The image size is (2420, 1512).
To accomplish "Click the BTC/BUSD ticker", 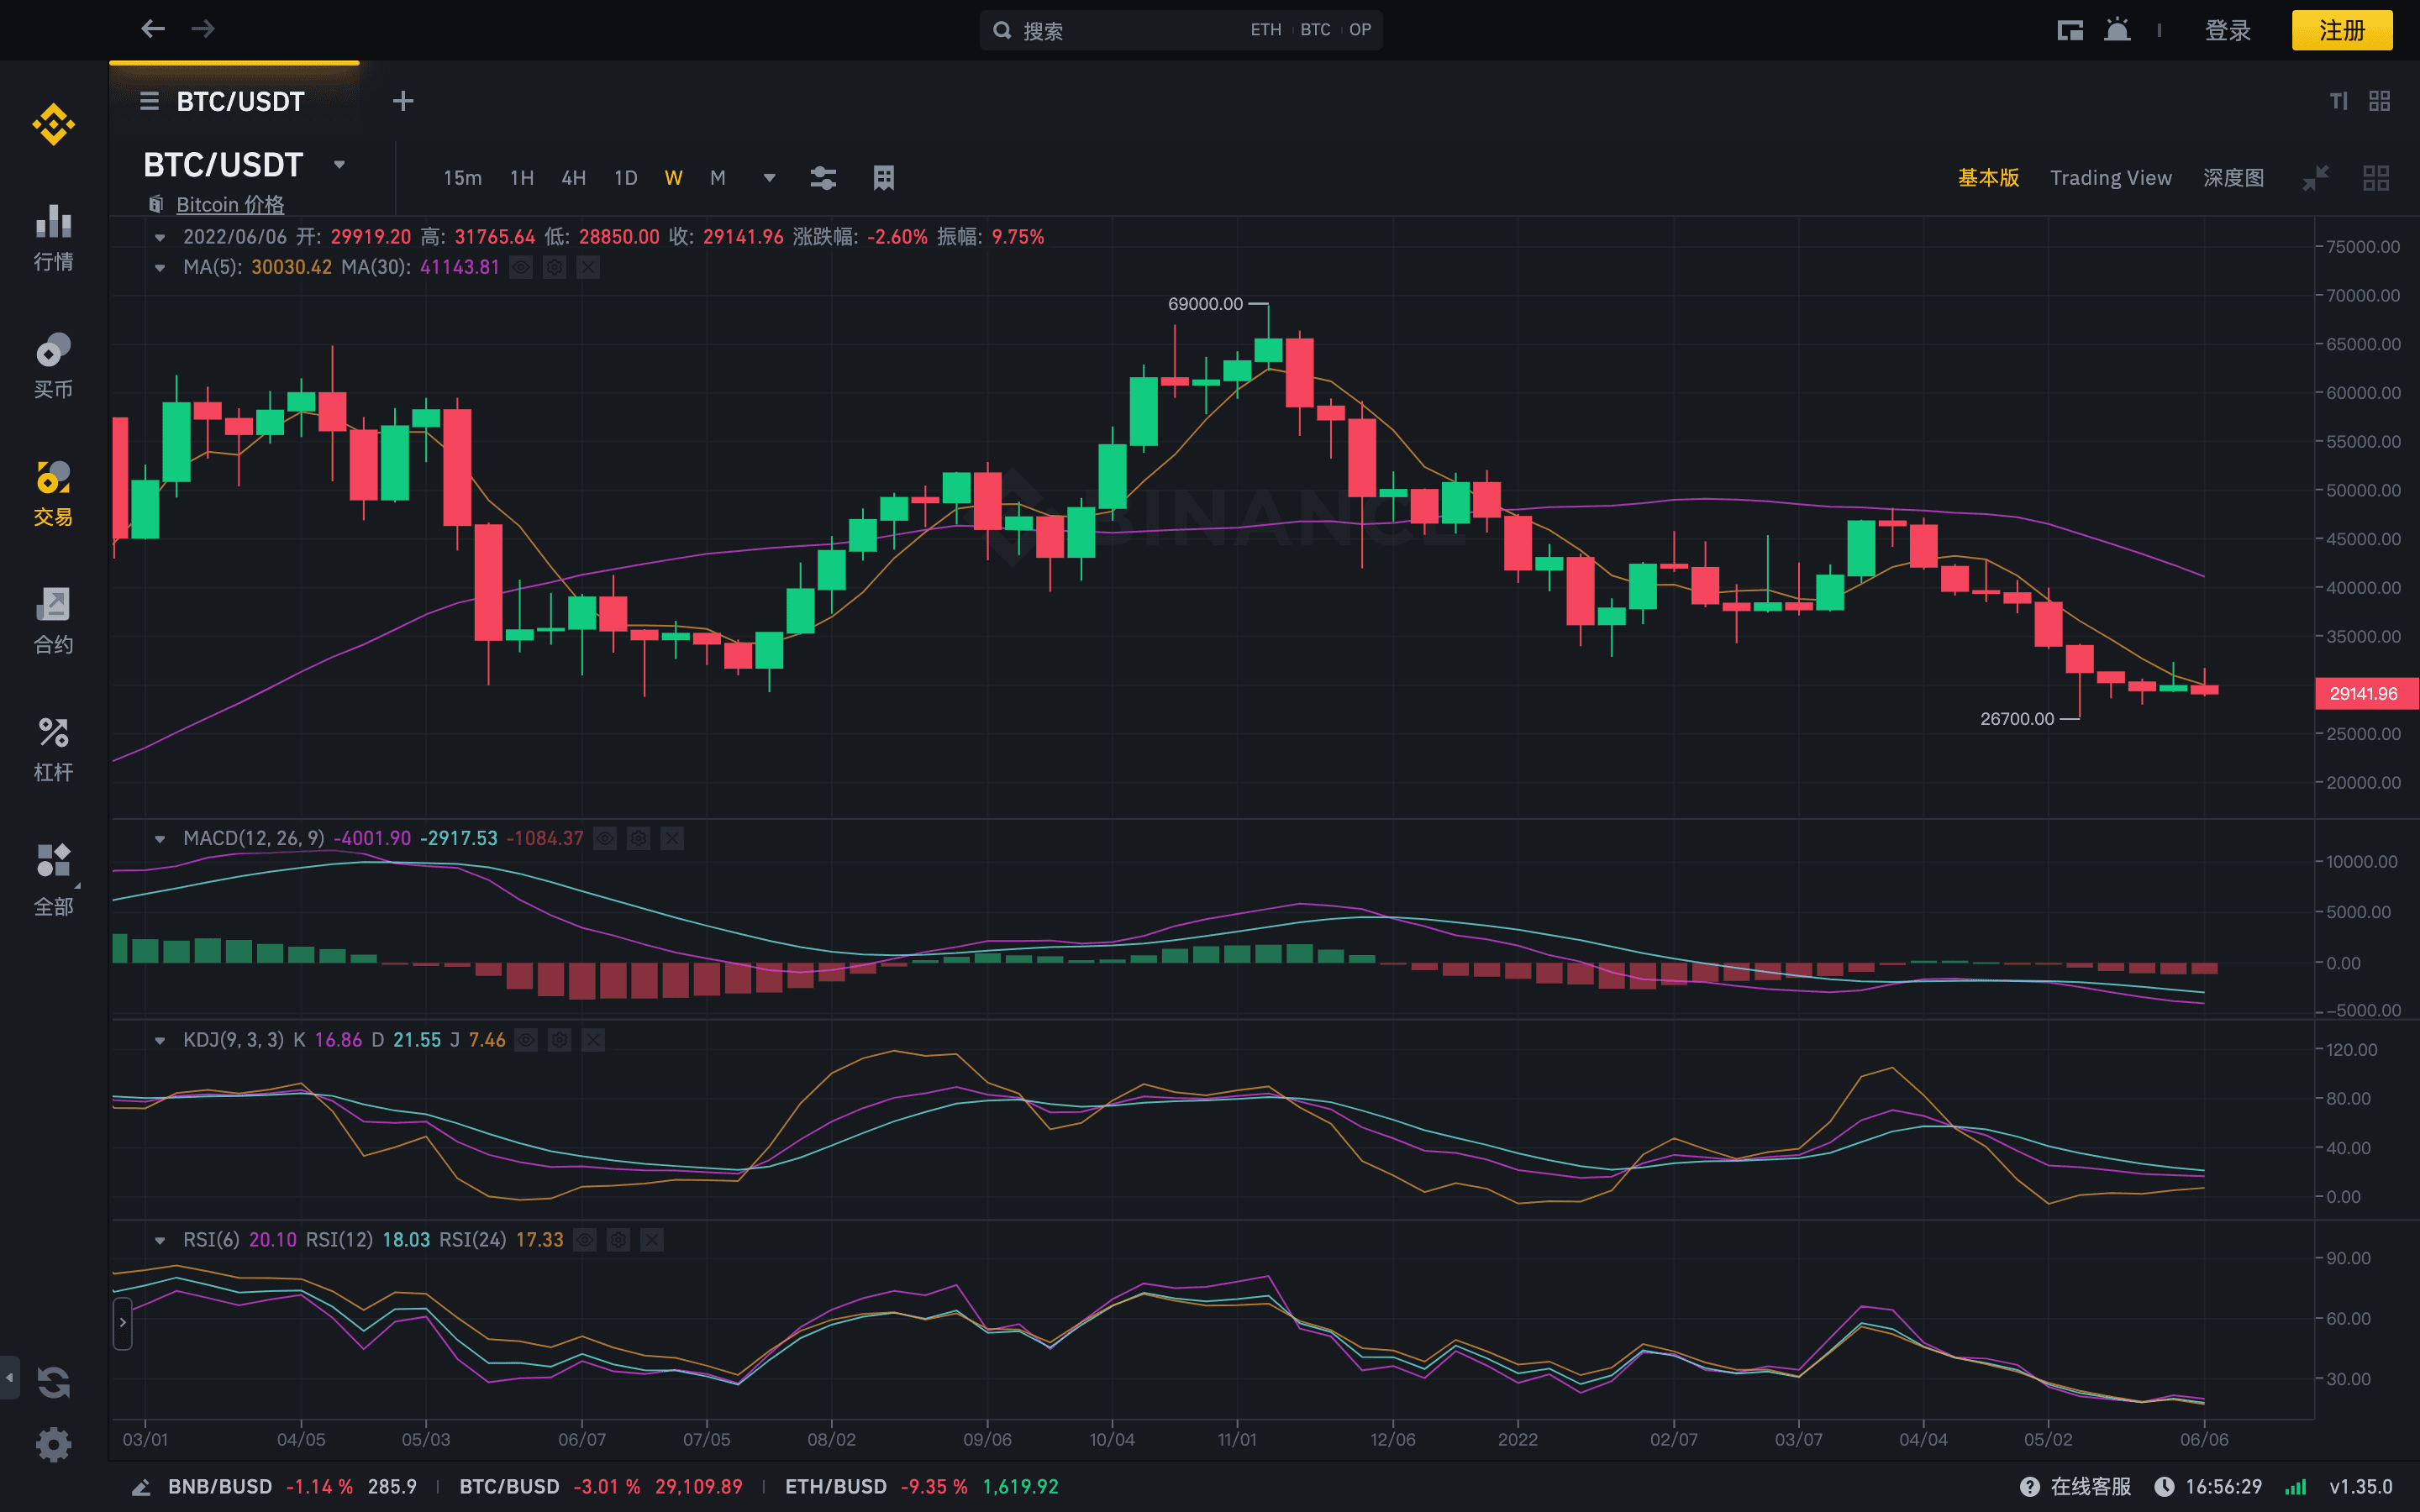I will (x=600, y=1487).
